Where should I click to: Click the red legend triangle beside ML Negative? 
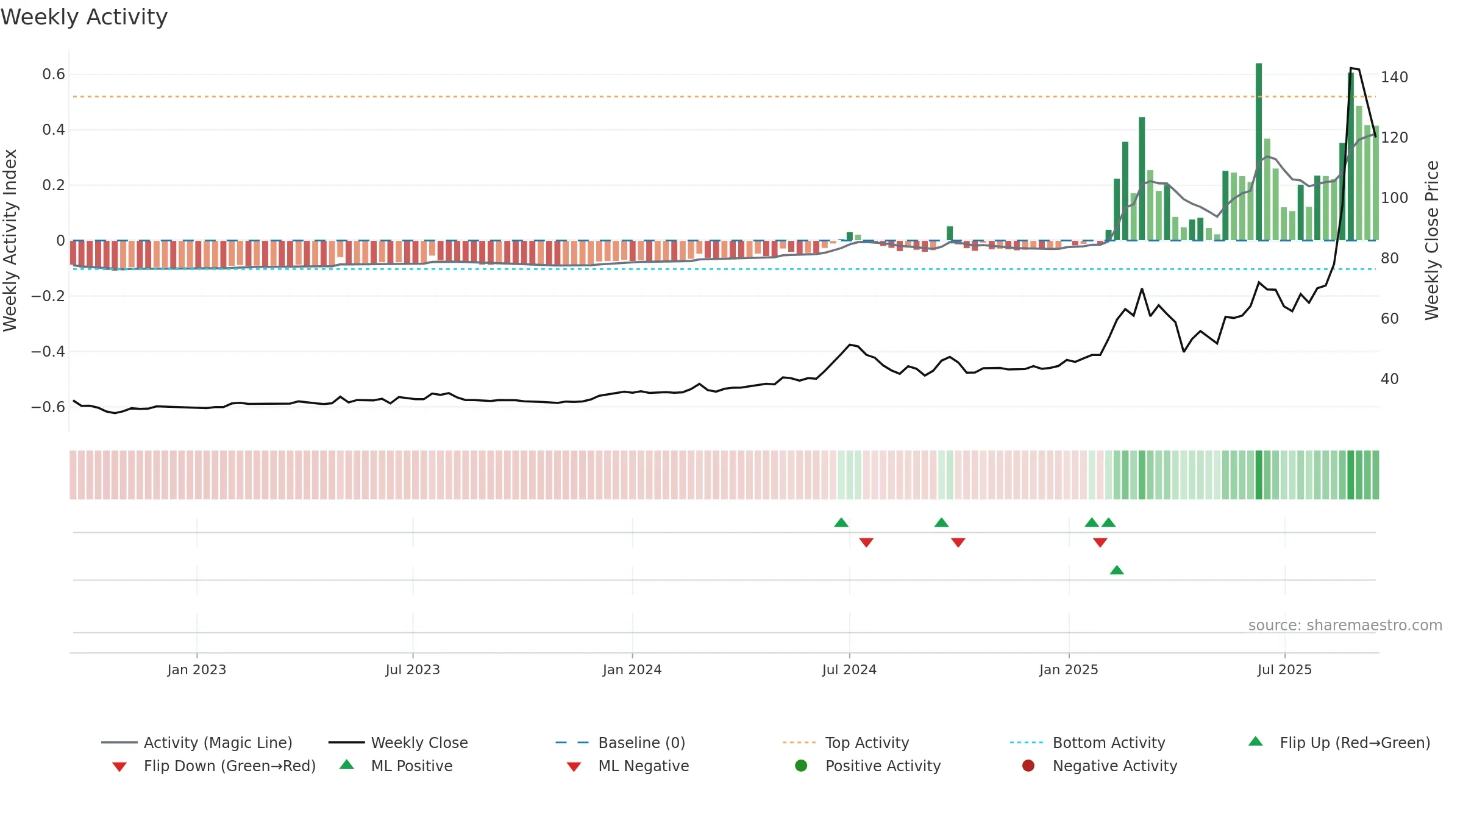pos(574,767)
